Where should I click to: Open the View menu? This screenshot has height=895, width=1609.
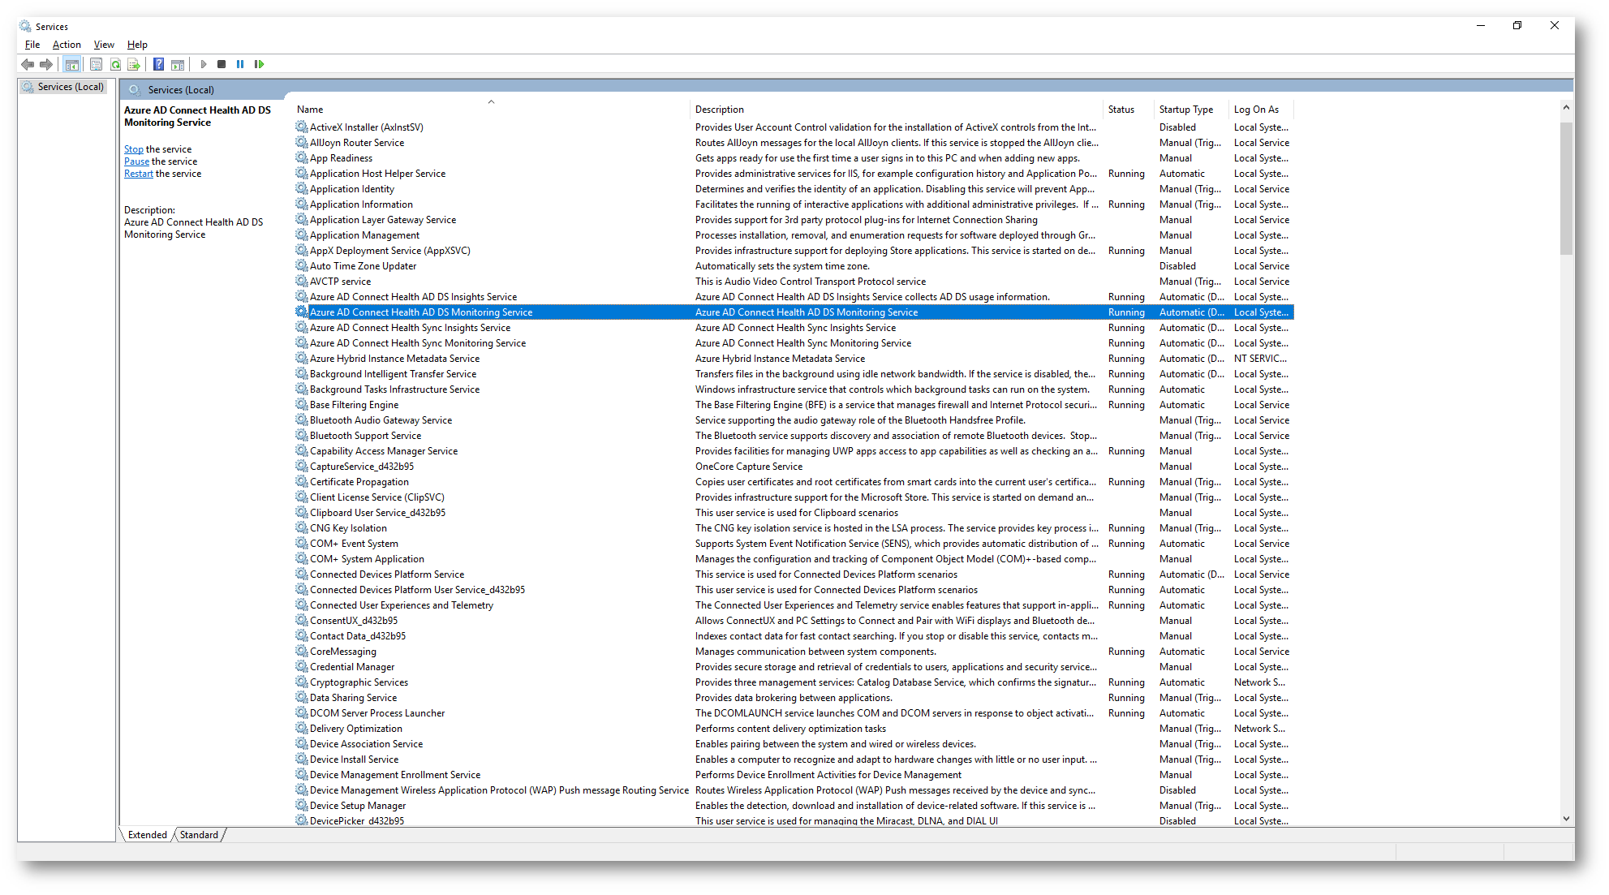(104, 45)
